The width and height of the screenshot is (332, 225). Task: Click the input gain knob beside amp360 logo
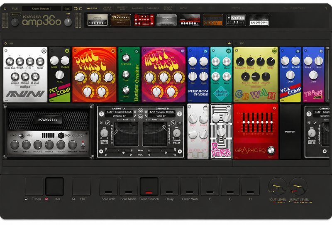point(15,22)
